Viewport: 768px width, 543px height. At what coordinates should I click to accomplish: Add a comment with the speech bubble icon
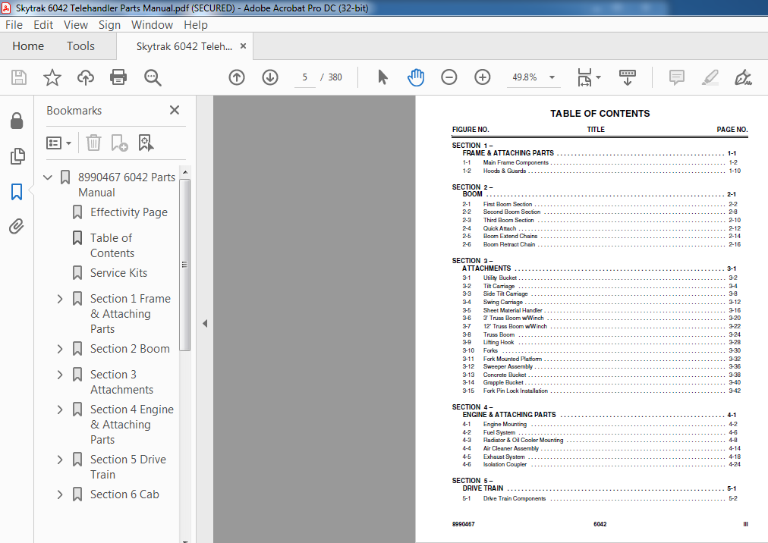(676, 77)
